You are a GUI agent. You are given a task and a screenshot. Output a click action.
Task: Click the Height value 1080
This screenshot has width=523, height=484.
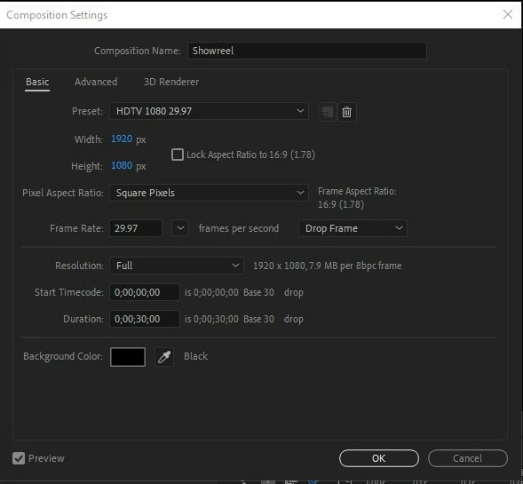(x=122, y=165)
